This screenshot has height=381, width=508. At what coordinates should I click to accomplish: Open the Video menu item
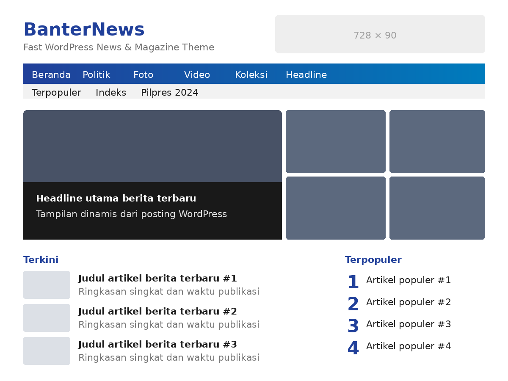[197, 75]
